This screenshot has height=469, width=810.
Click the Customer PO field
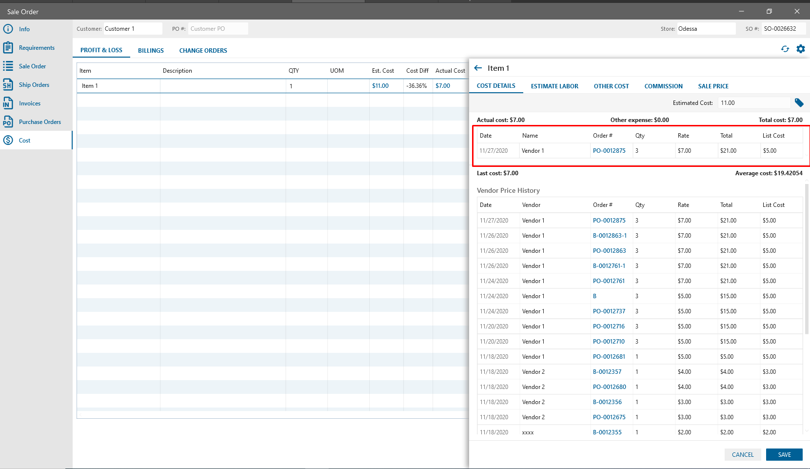217,29
